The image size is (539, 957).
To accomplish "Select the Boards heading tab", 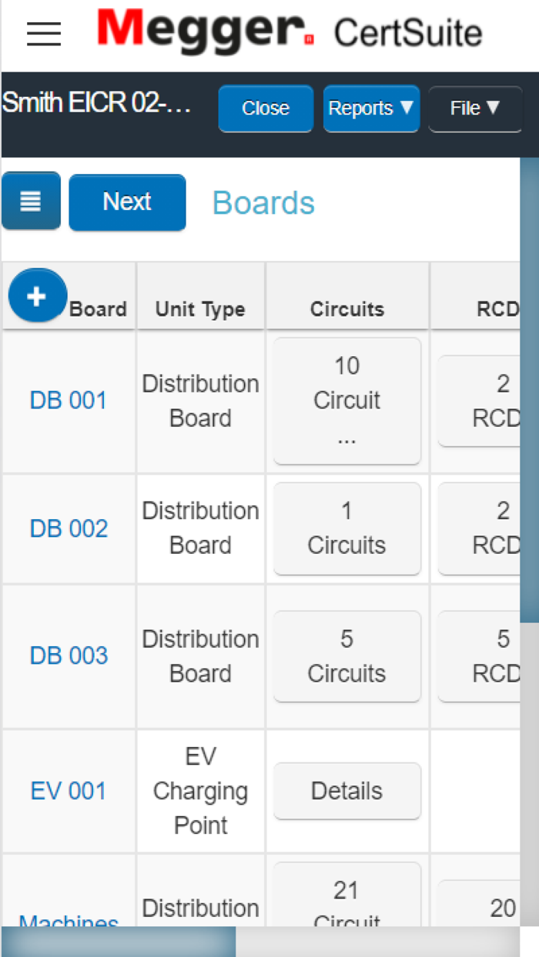I will (263, 202).
